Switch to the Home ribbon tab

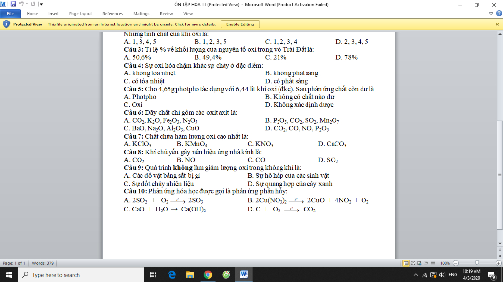pos(32,14)
